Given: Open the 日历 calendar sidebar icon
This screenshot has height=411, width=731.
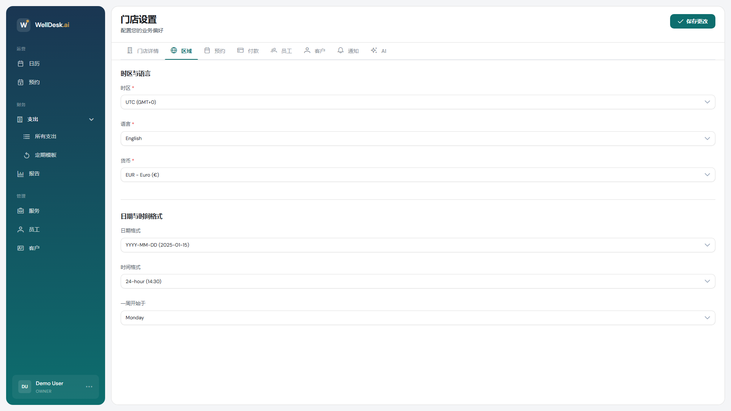Looking at the screenshot, I should [21, 64].
